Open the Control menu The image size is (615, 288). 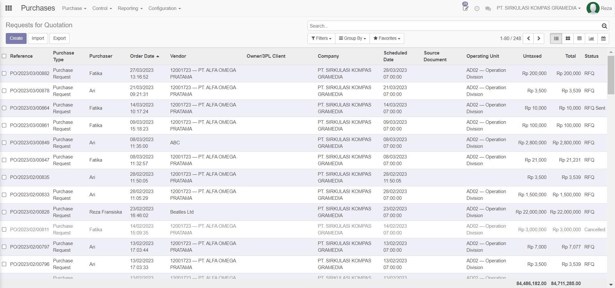[102, 8]
